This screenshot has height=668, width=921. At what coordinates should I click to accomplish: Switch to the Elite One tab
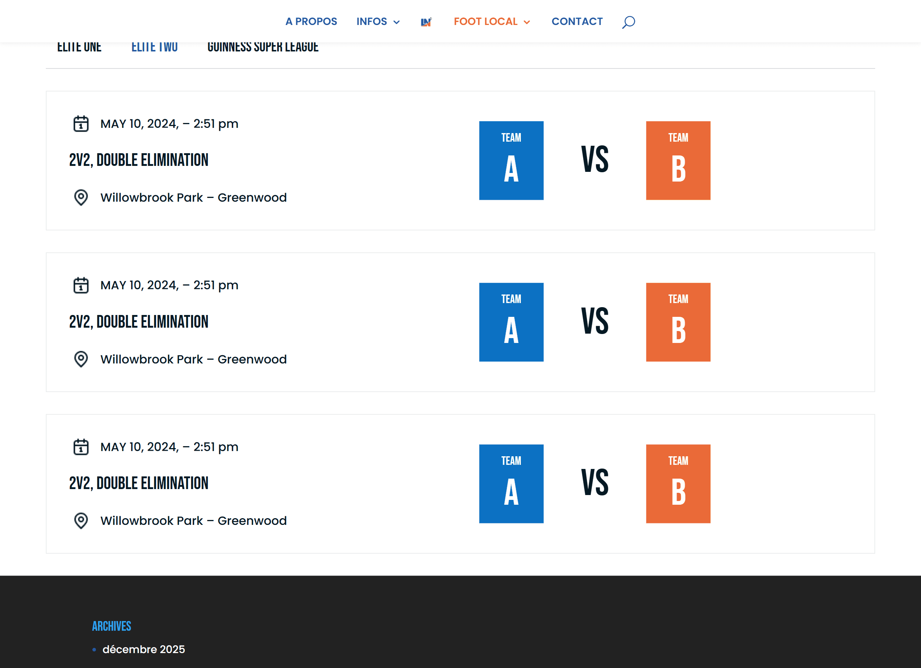pos(79,48)
